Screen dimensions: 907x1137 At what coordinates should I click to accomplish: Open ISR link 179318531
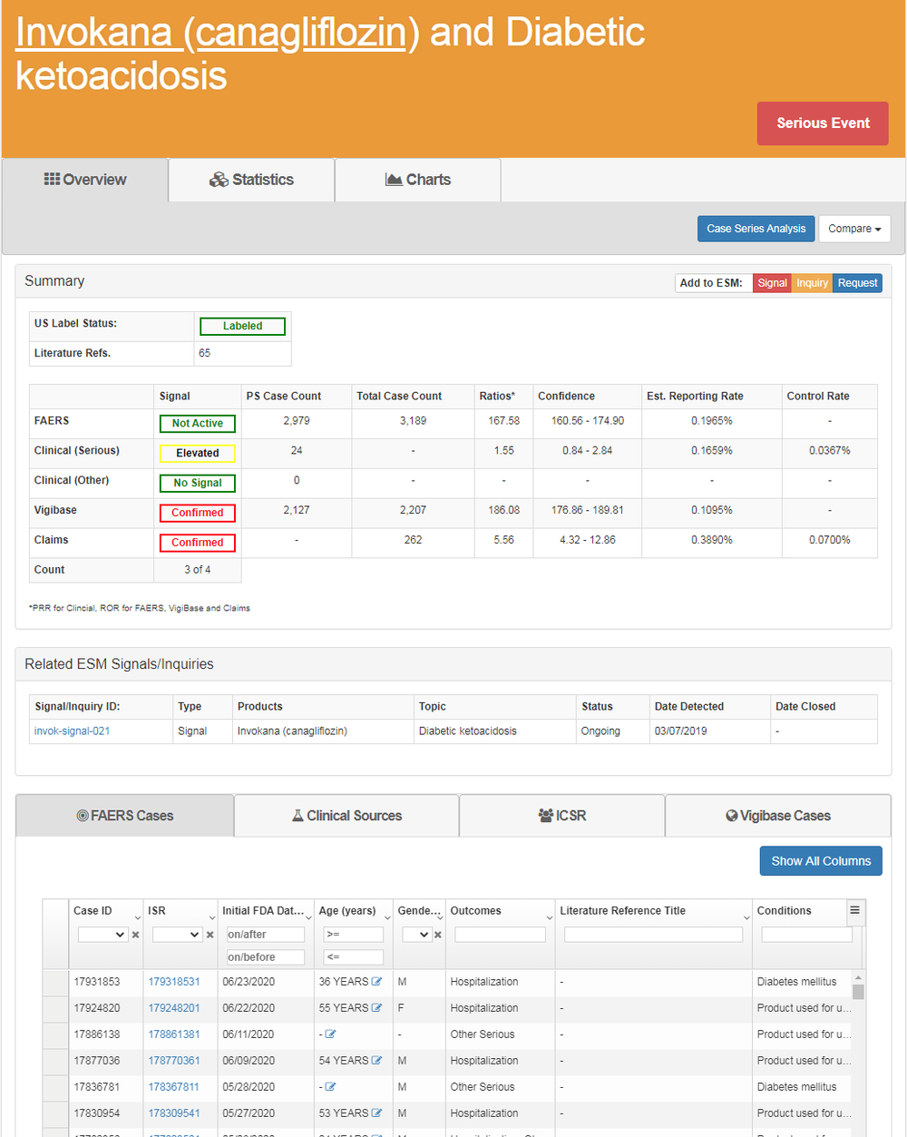tap(174, 982)
